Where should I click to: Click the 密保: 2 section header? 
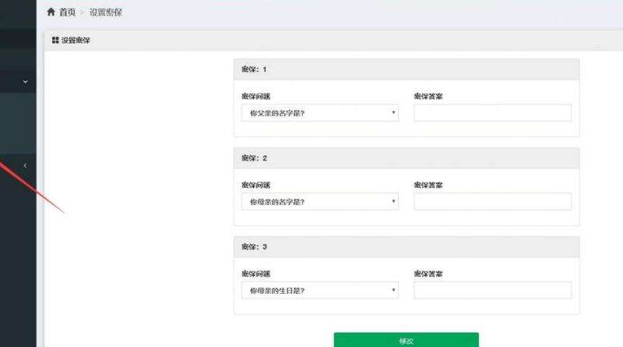(255, 158)
